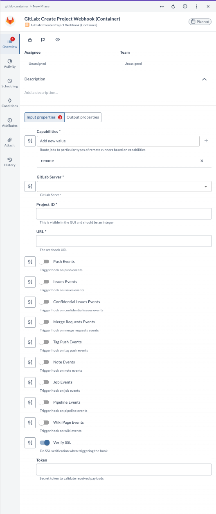Screen dimensions: 216x514
Task: Click the variable button beside Note Events
Action: tap(30, 362)
